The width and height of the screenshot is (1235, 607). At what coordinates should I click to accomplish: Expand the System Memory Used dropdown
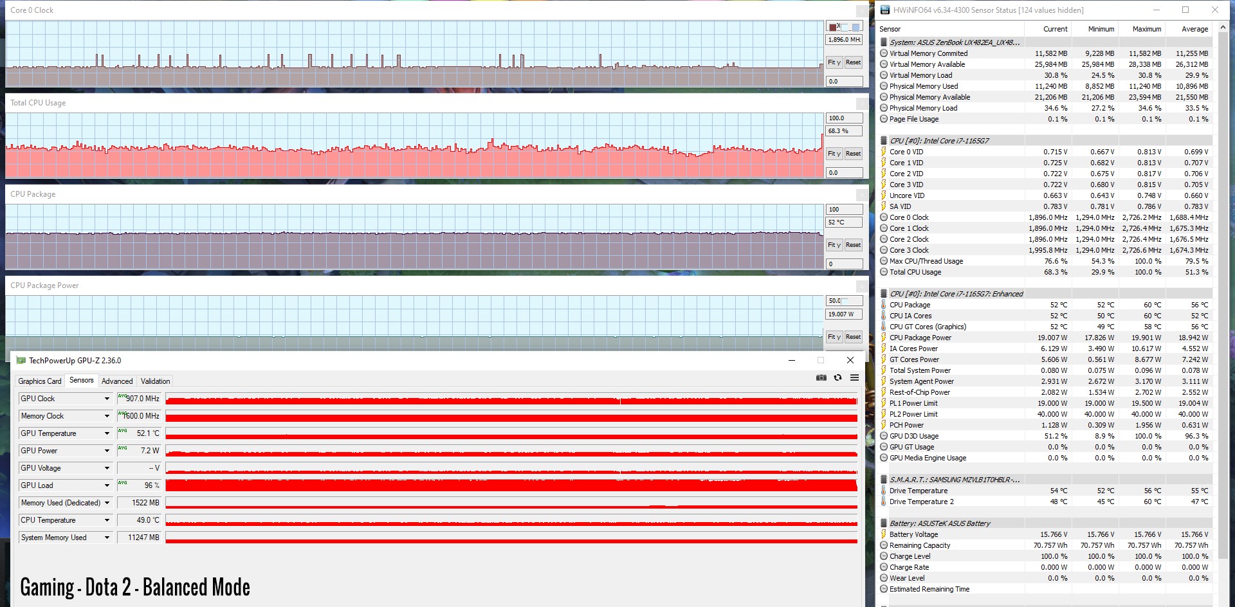pos(107,538)
